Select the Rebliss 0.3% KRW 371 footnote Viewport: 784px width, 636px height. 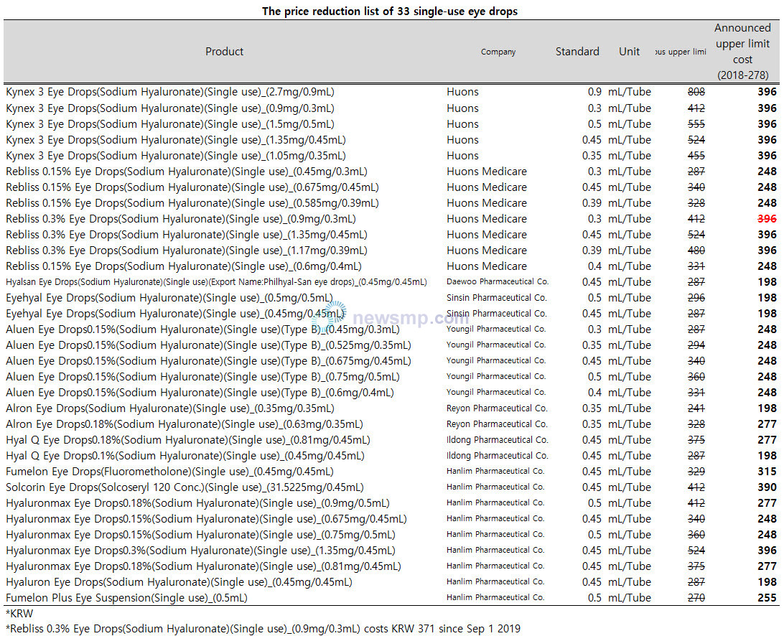click(263, 629)
